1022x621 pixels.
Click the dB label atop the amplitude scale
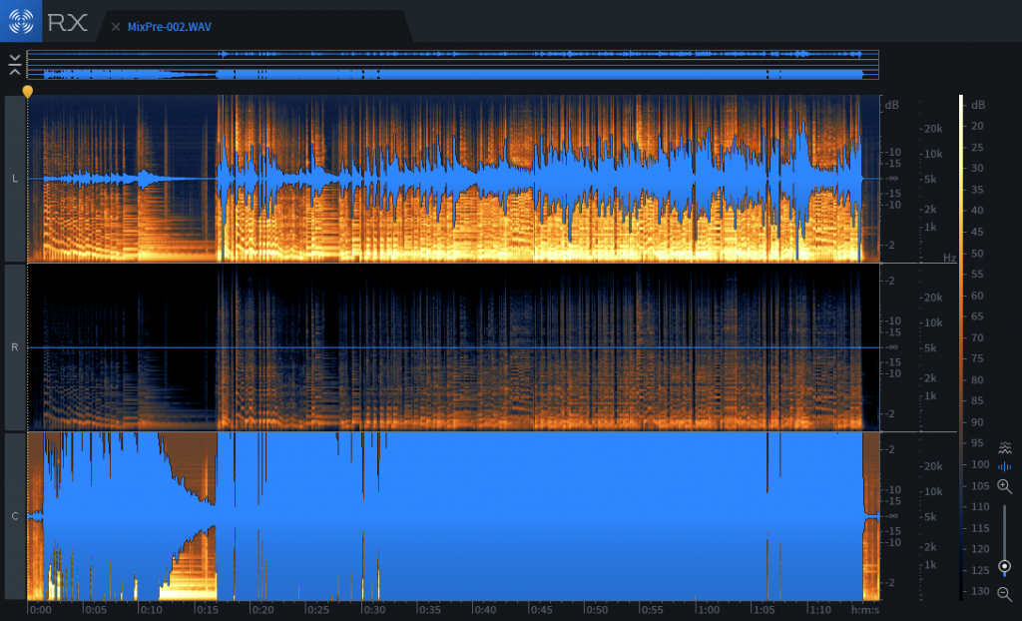[x=891, y=105]
